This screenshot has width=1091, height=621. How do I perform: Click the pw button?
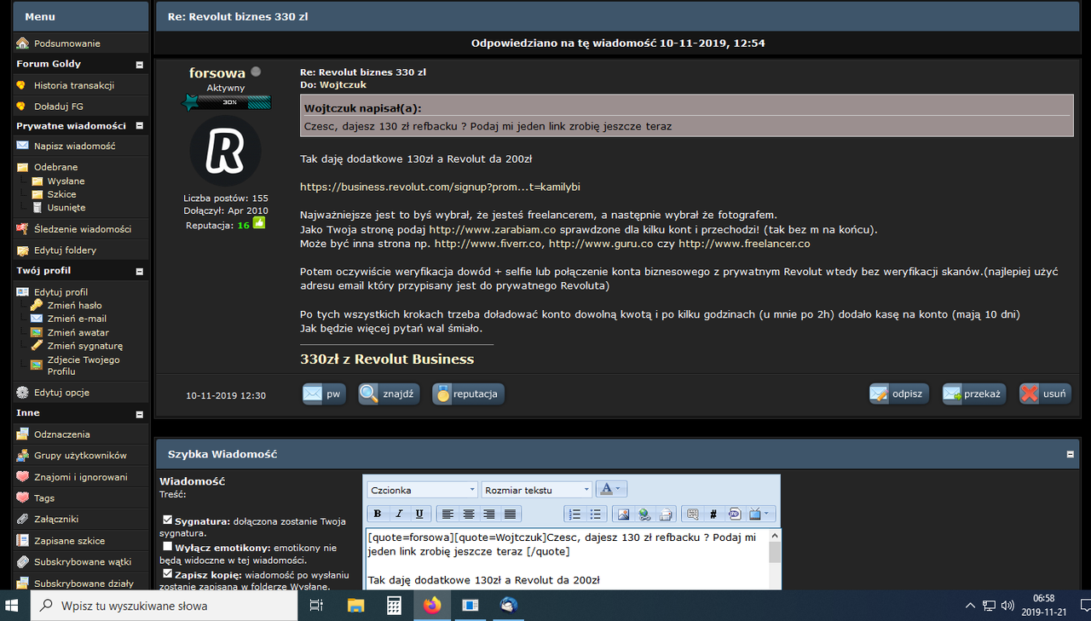point(325,394)
